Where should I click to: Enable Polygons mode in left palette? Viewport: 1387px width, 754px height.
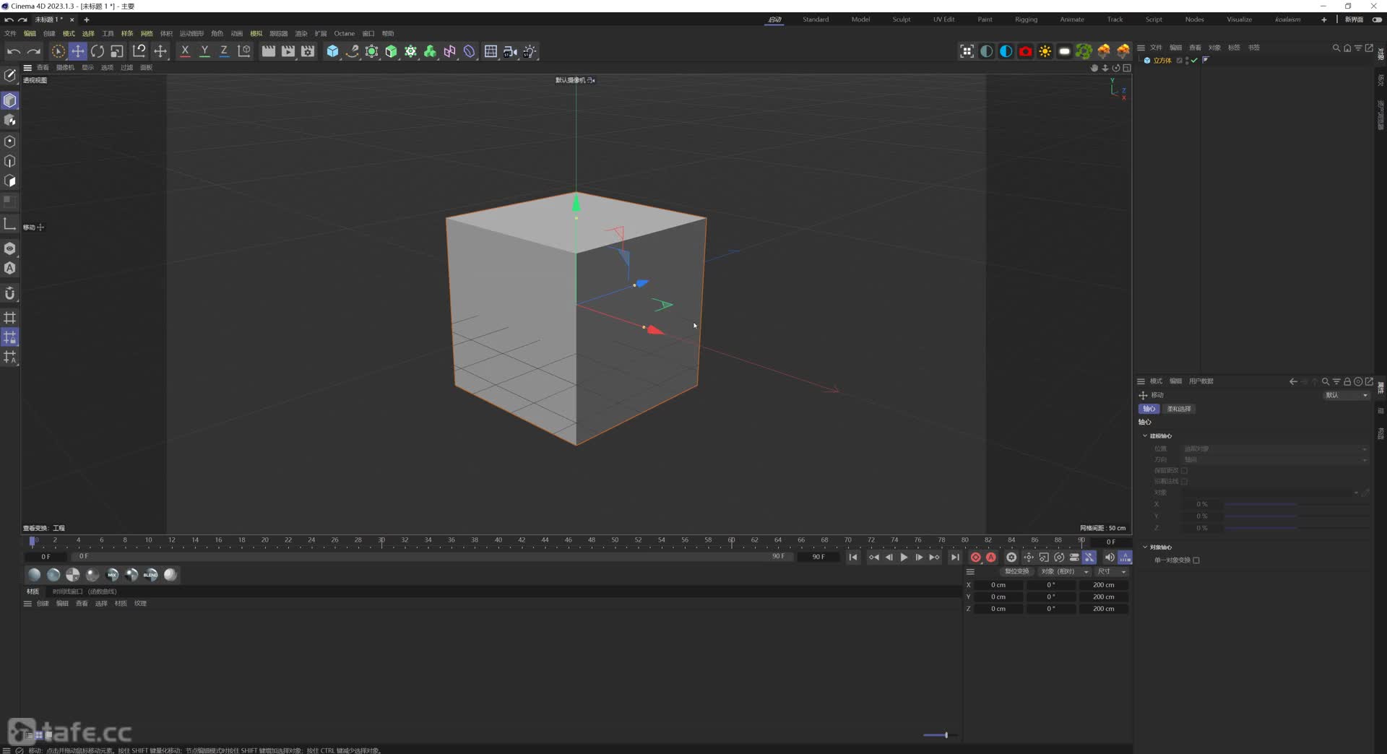pyautogui.click(x=10, y=181)
